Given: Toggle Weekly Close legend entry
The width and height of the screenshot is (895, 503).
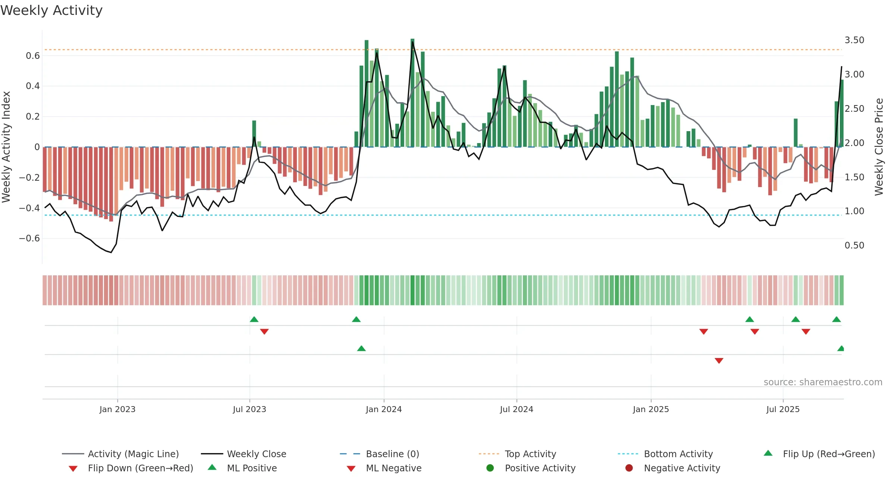Looking at the screenshot, I should tap(244, 454).
